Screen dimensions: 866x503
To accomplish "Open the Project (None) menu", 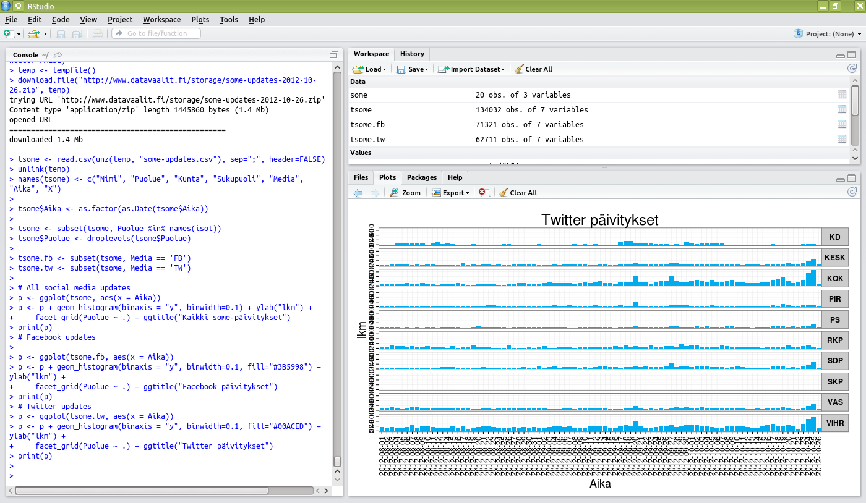I will click(x=828, y=33).
